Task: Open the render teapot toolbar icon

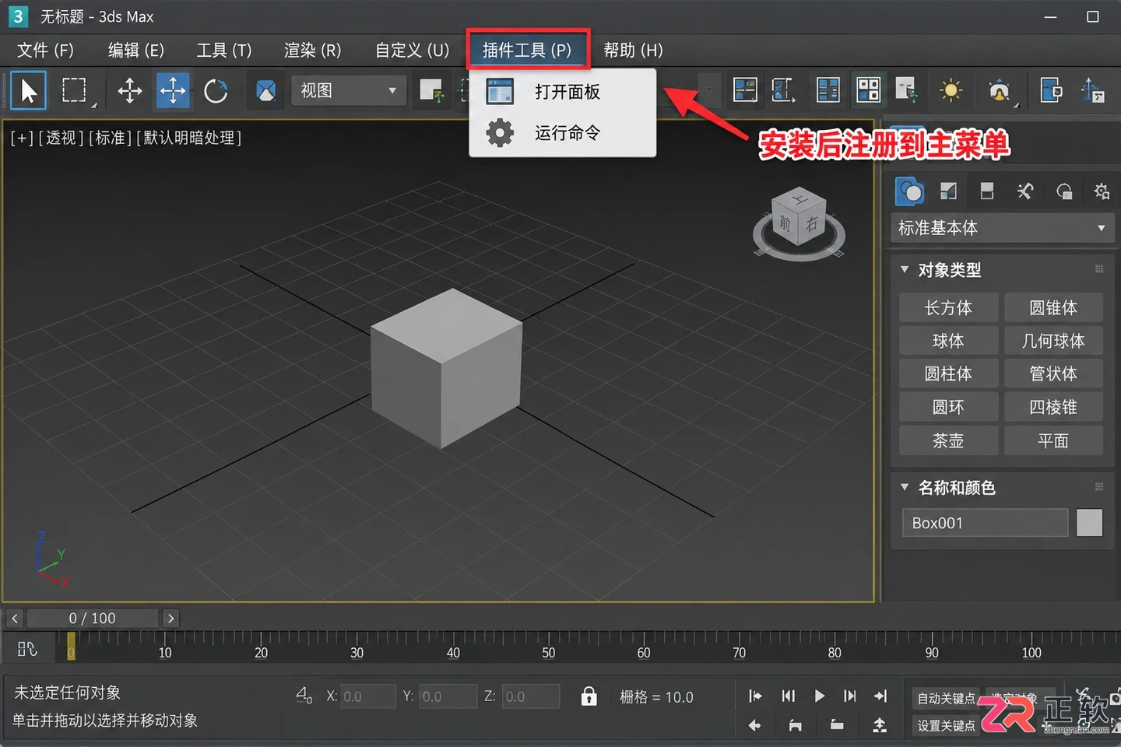Action: (1000, 92)
